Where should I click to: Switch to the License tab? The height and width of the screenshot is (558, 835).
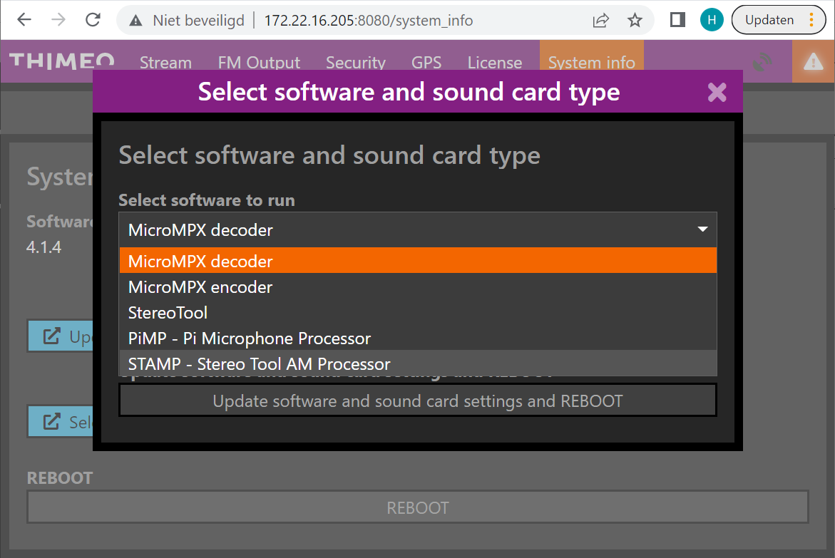tap(495, 62)
